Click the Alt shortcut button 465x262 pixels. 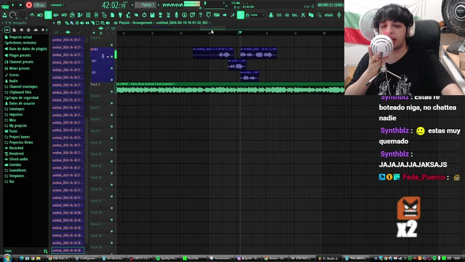[287, 15]
